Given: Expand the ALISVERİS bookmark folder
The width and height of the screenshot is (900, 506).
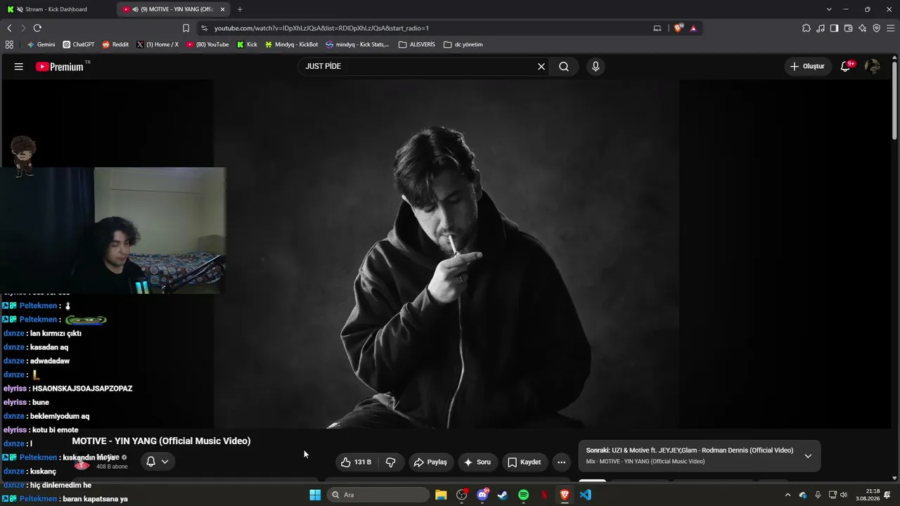Looking at the screenshot, I should coord(417,44).
